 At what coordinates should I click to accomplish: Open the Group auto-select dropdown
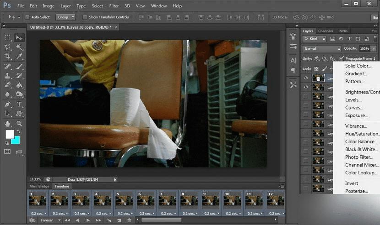tap(65, 17)
